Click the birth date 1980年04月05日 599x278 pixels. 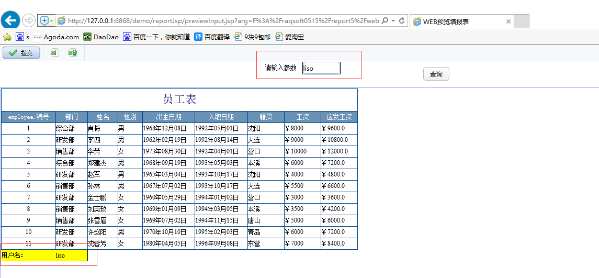168,243
